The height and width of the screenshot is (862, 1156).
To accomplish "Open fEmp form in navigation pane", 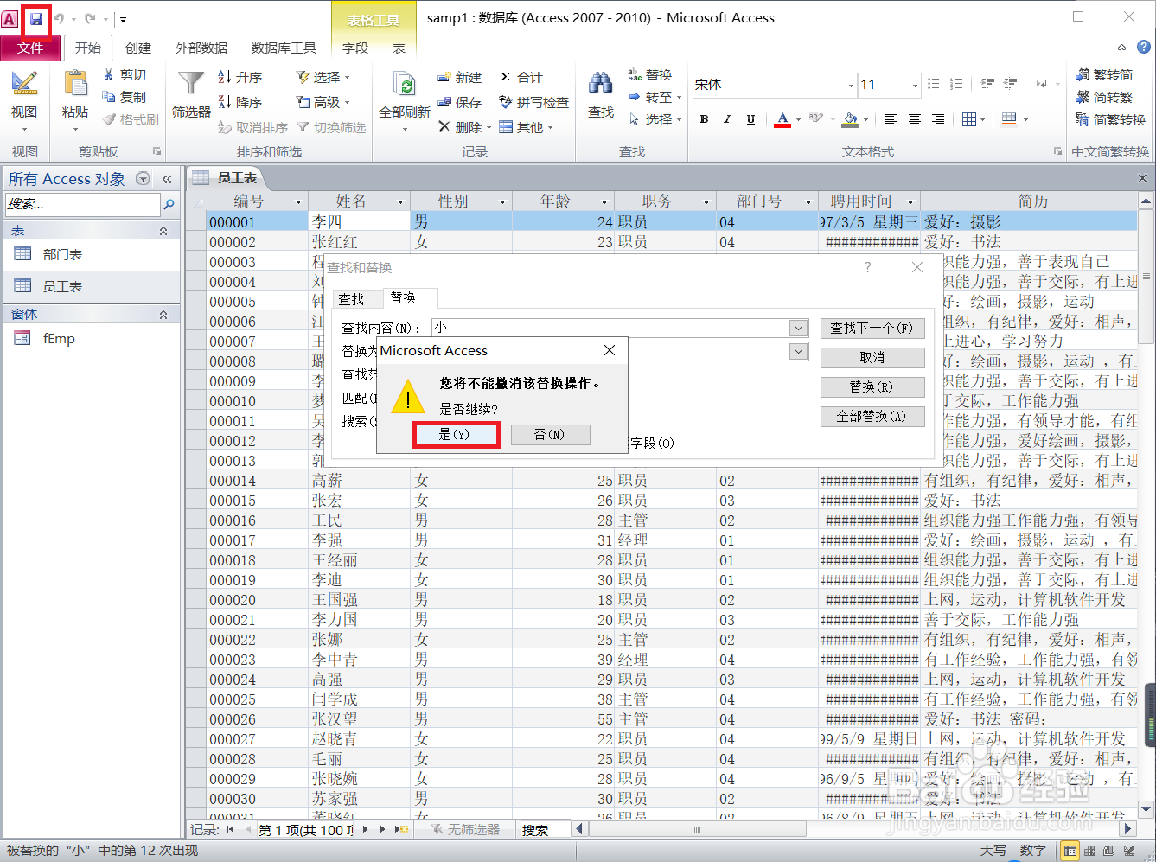I will pos(92,338).
